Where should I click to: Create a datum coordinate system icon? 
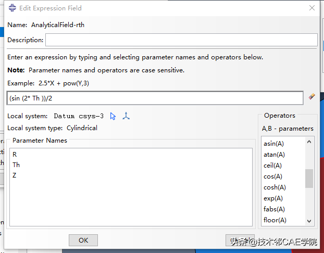126,116
